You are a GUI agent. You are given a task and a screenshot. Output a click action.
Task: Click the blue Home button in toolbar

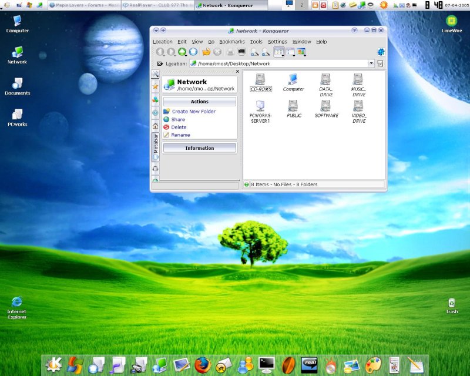pos(193,52)
